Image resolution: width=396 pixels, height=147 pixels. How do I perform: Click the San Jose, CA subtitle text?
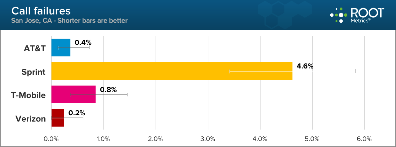(x=69, y=21)
